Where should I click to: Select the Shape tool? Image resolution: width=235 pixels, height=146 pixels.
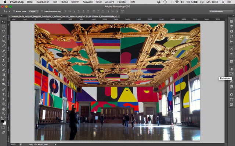click(3, 104)
